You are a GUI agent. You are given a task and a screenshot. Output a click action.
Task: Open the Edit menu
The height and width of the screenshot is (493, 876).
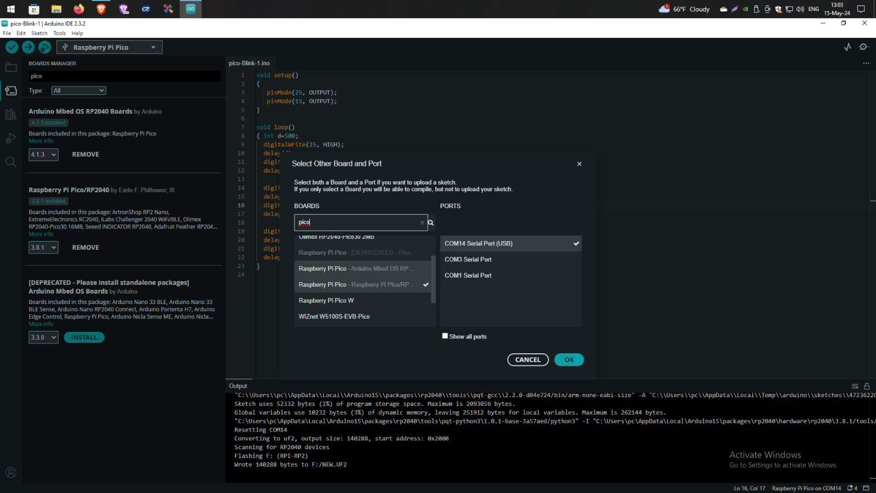click(21, 33)
